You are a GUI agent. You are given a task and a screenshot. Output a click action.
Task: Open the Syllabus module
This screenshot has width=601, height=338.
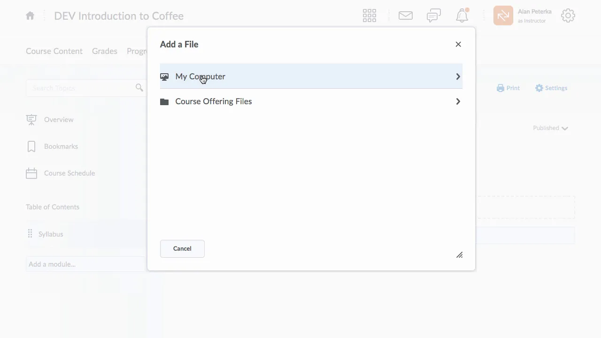tap(51, 234)
